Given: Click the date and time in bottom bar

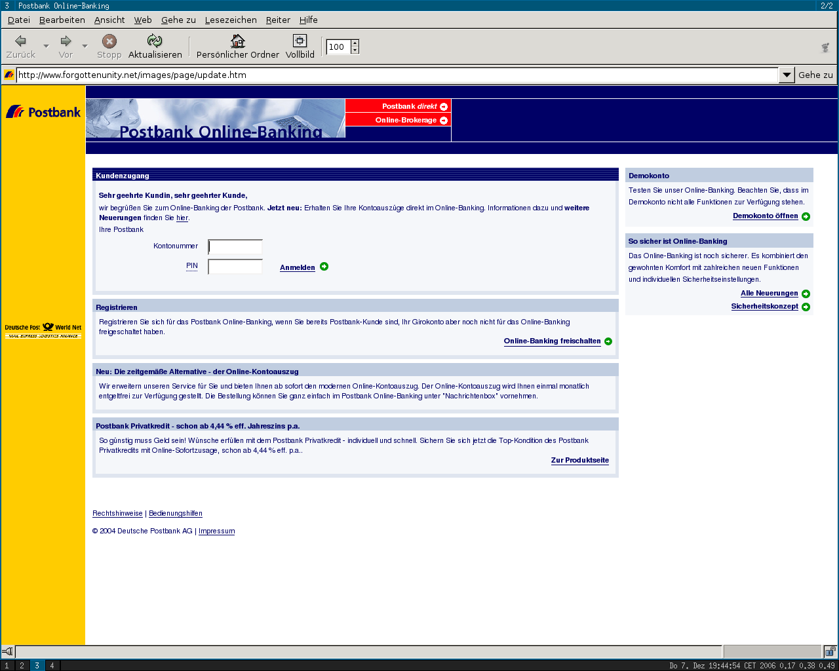Looking at the screenshot, I should 722,666.
